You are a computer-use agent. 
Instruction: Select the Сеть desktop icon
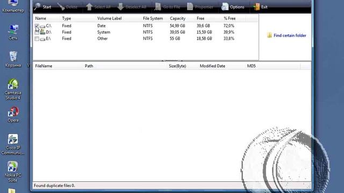click(x=13, y=32)
